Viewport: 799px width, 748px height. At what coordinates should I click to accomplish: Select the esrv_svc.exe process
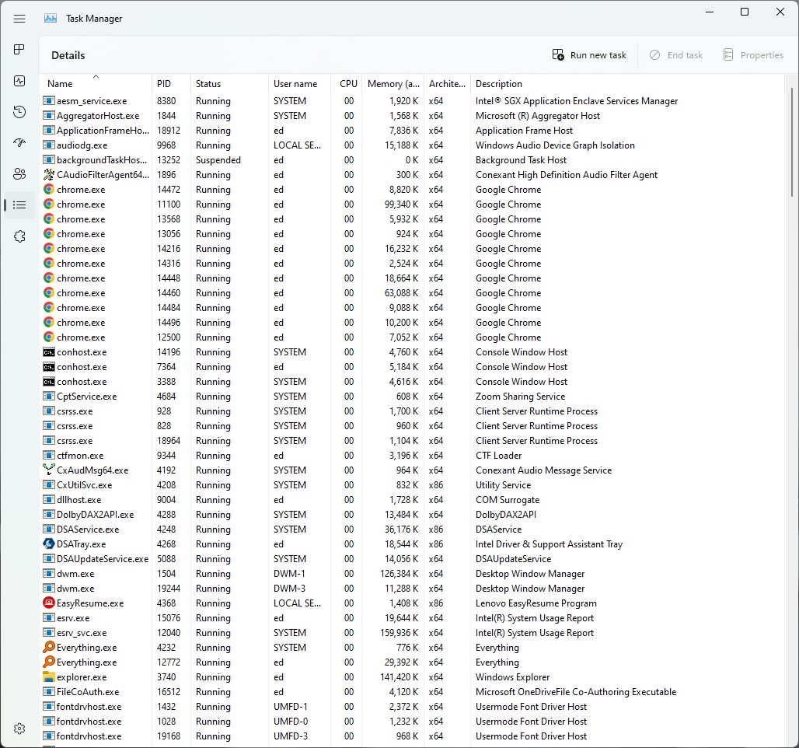click(412, 633)
